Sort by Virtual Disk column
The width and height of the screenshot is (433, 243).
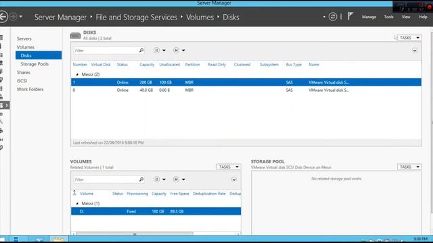(101, 65)
